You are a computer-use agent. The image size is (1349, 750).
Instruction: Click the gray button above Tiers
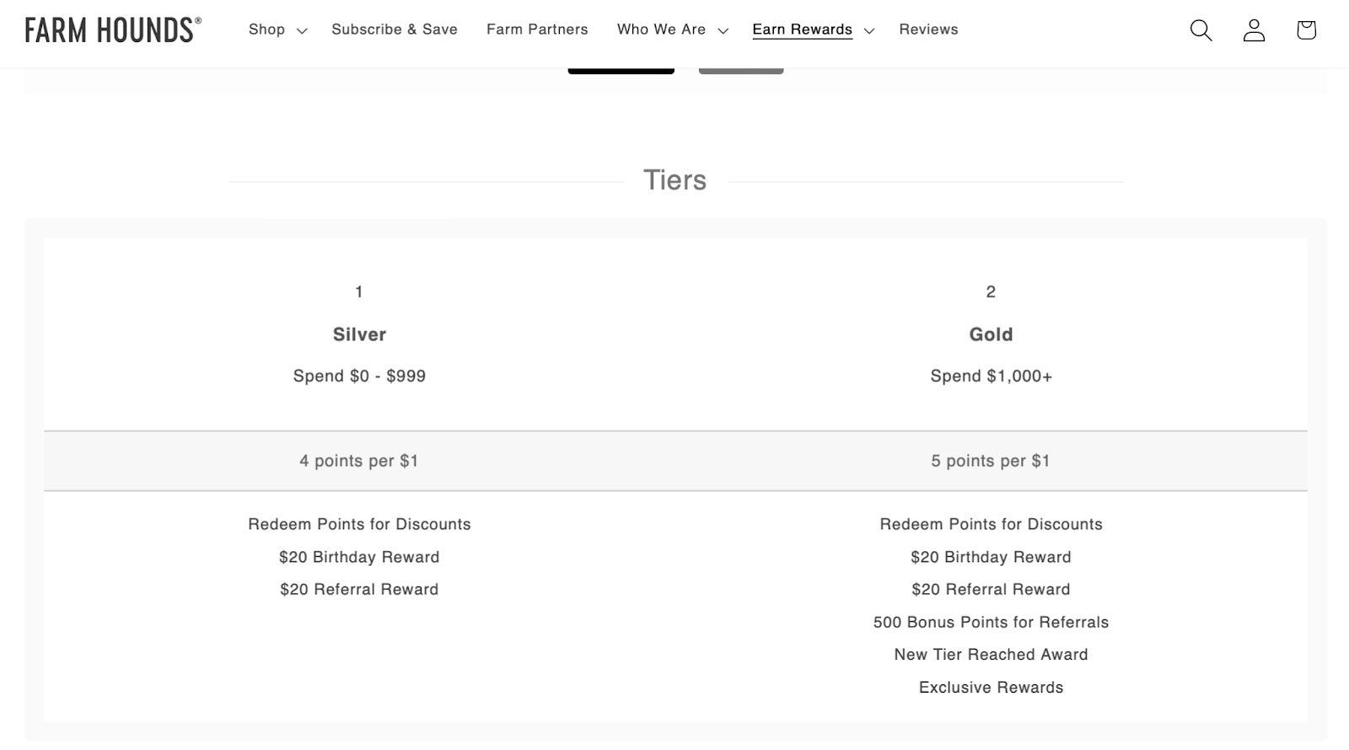(741, 70)
